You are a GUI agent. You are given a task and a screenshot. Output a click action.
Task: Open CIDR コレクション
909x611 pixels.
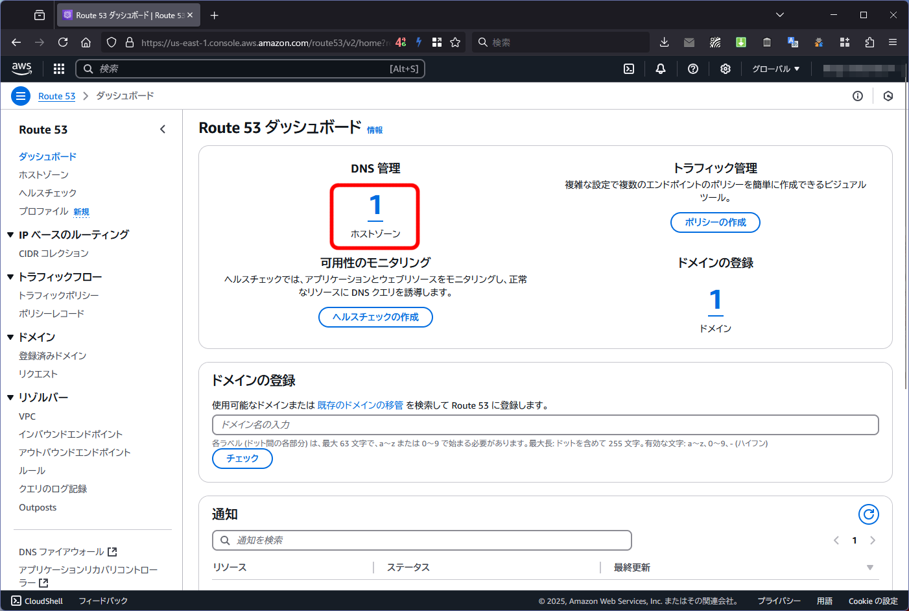tap(53, 253)
